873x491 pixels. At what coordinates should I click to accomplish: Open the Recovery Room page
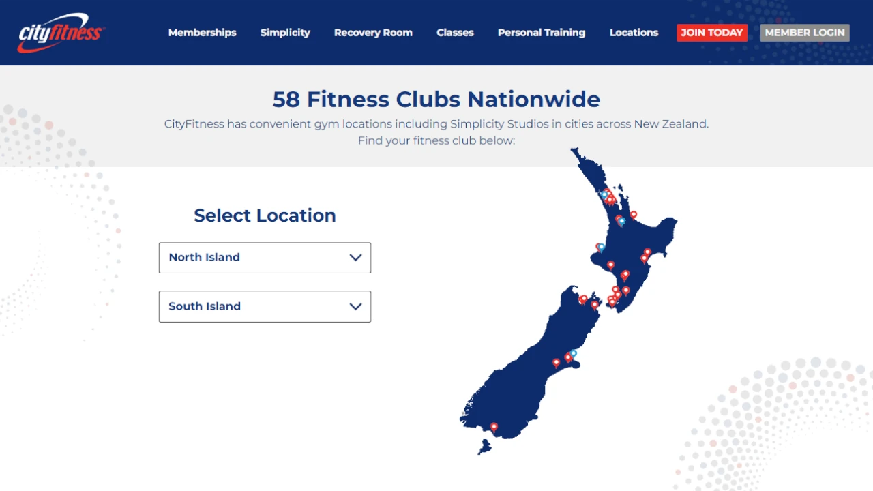(x=373, y=32)
